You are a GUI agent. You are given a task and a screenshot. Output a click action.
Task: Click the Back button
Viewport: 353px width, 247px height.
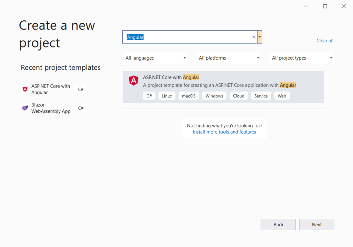(278, 225)
